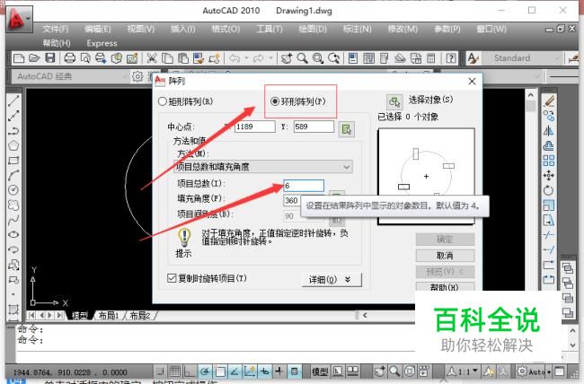Screen dimensions: 584x384
Task: Open the annotation scale 1:1 dropdown
Action: point(463,371)
